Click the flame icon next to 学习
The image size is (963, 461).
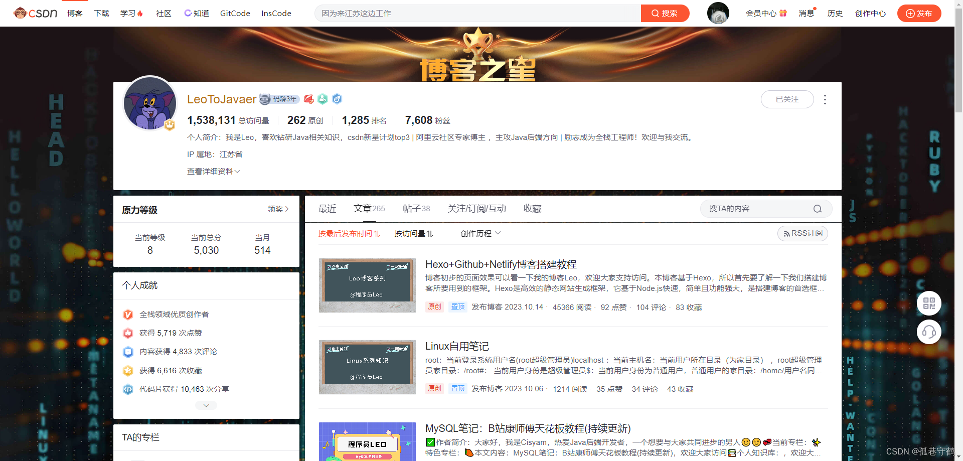coord(140,13)
